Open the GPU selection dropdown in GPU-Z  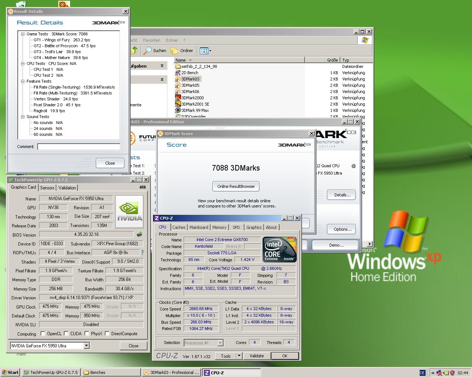coord(86,346)
